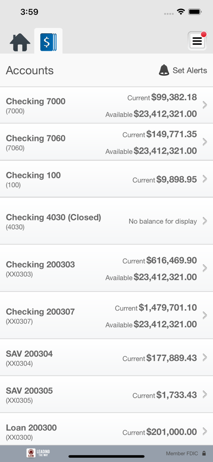Open Loan 200300 chevron arrow
This screenshot has height=462, width=213.
pyautogui.click(x=205, y=432)
